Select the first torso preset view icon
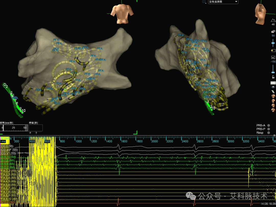Screen dimensions: 276x207 [x=273, y=96]
